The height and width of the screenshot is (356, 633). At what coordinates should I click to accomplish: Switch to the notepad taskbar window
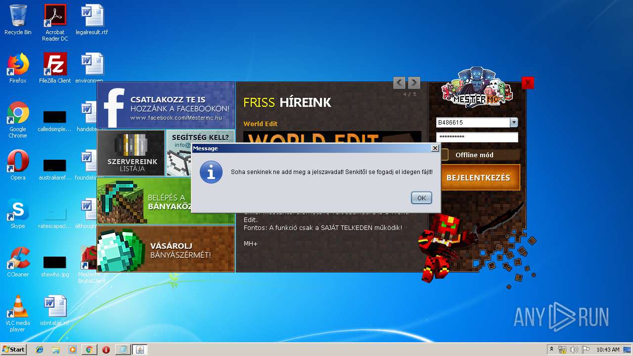pyautogui.click(x=122, y=350)
